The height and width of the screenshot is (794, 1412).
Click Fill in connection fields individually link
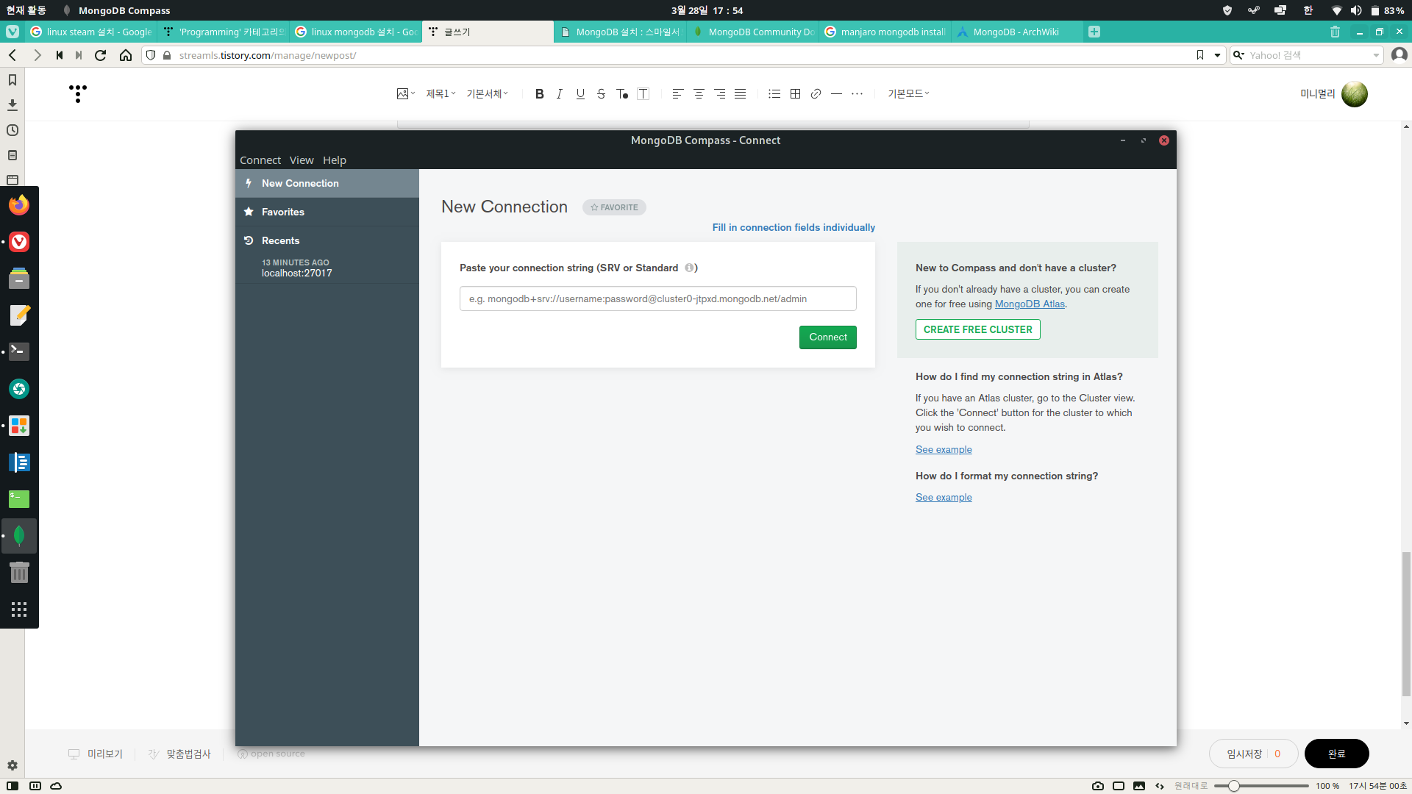(x=794, y=228)
